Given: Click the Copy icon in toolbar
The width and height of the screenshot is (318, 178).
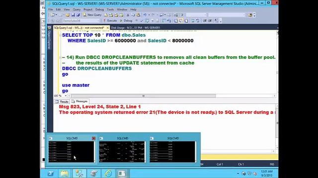Looking at the screenshot, I should coord(133,15).
